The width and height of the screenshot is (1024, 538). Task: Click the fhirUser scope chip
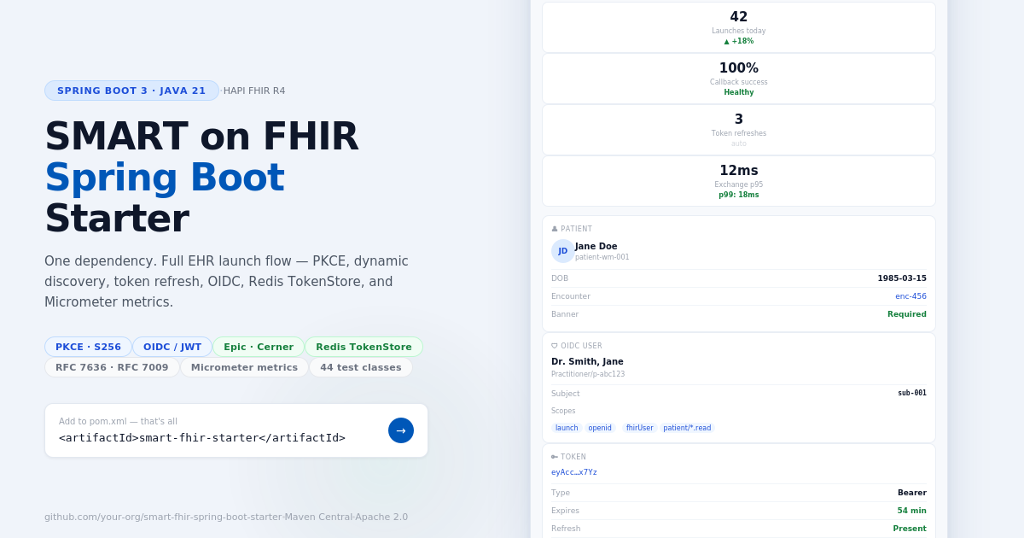pos(639,428)
